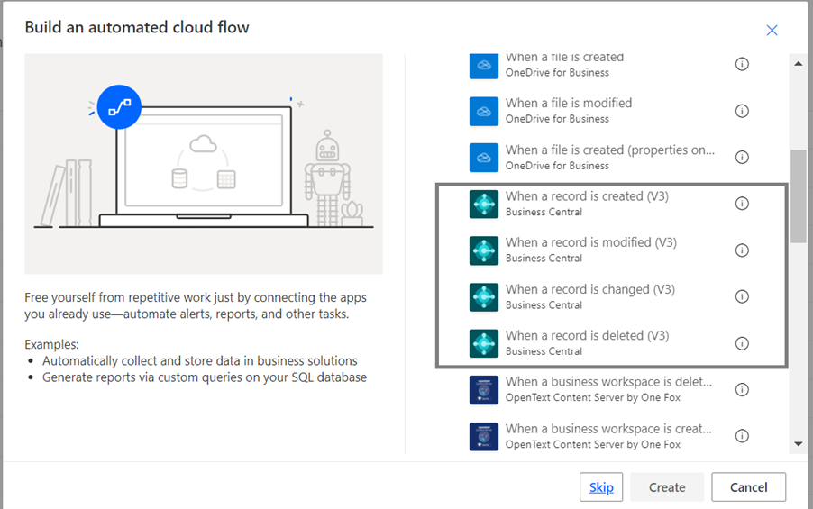Click the Skip link button
813x509 pixels.
pyautogui.click(x=601, y=487)
